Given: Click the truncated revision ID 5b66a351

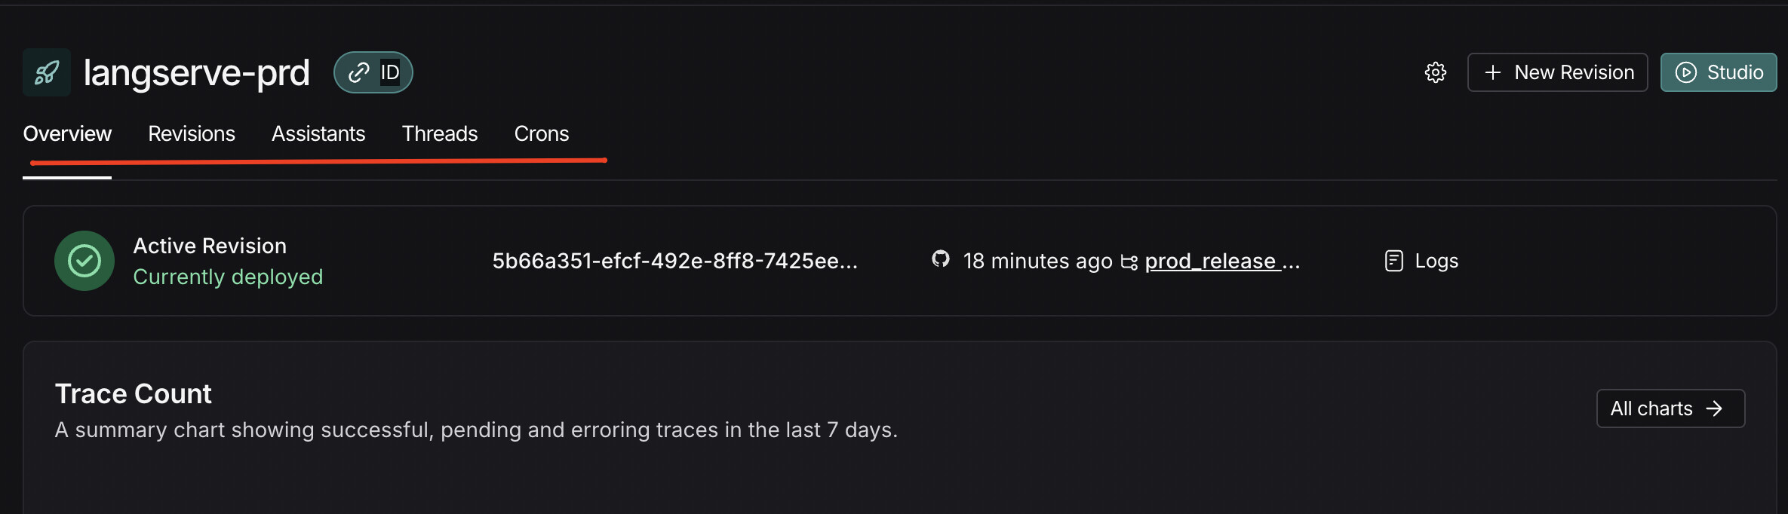Looking at the screenshot, I should [675, 261].
